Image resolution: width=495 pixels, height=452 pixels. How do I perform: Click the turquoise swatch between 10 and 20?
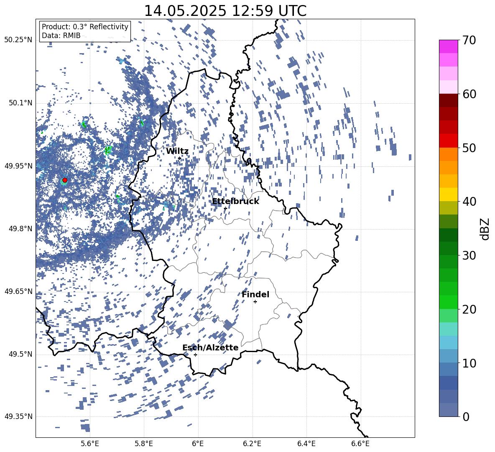(449, 329)
